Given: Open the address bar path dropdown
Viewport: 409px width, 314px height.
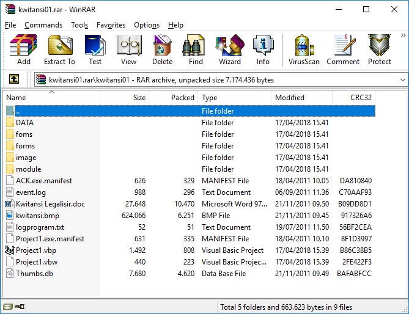Looking at the screenshot, I should [x=403, y=80].
